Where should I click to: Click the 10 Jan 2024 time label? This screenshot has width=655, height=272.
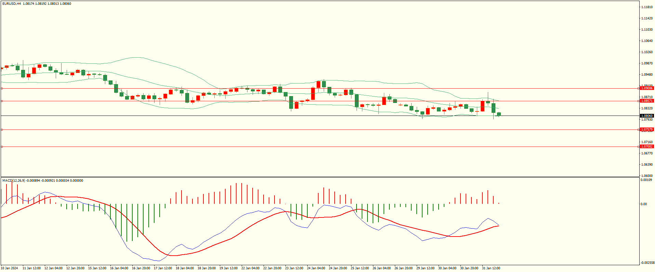pyautogui.click(x=9, y=268)
